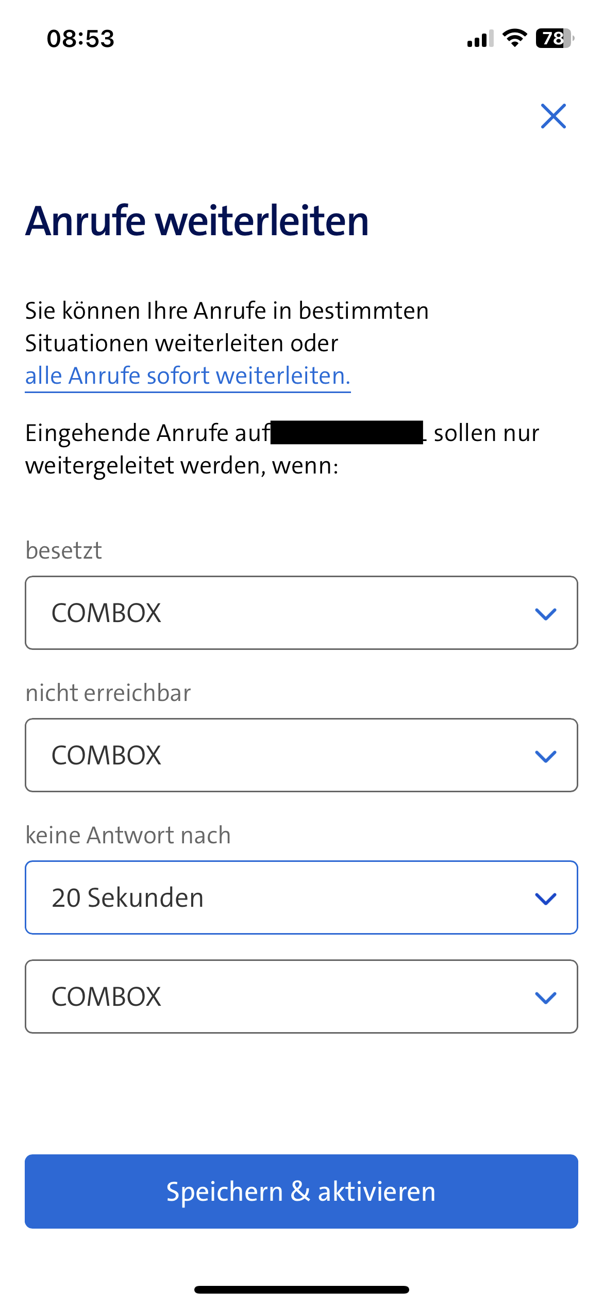Tap the cellular signal bars icon
The height and width of the screenshot is (1306, 603).
click(480, 39)
